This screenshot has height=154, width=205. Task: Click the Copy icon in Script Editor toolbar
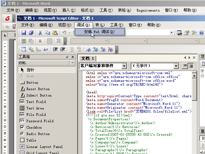tap(47, 33)
